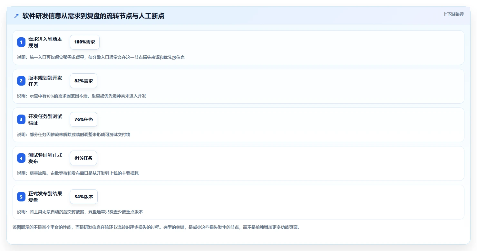
Task: Select the "正式发布到结果复盘" step title
Action: [45, 197]
